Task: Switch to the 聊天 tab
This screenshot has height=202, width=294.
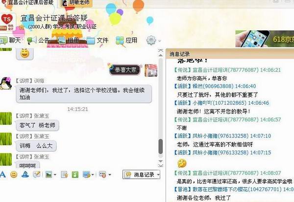Action: (x=10, y=40)
